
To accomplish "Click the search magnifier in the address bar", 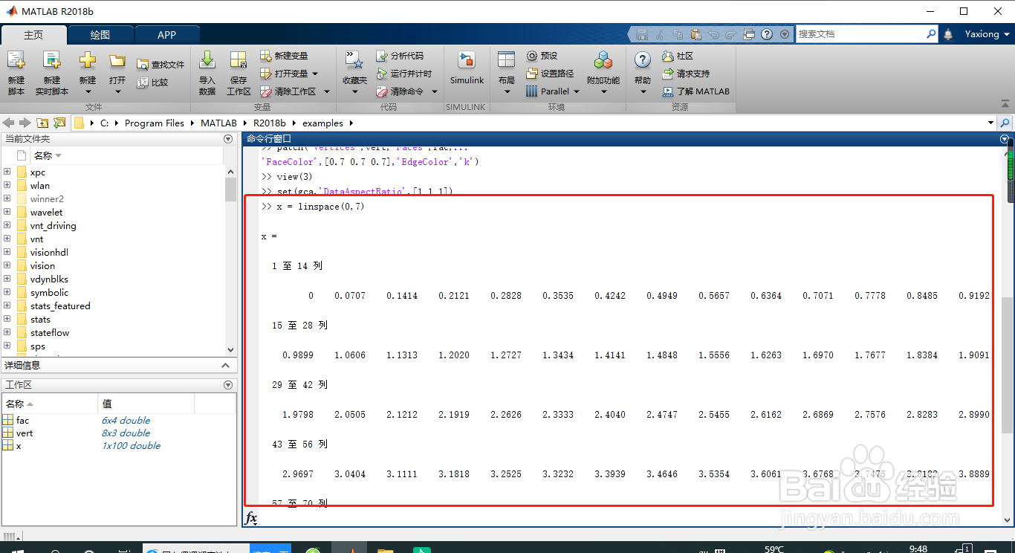I will (1005, 123).
